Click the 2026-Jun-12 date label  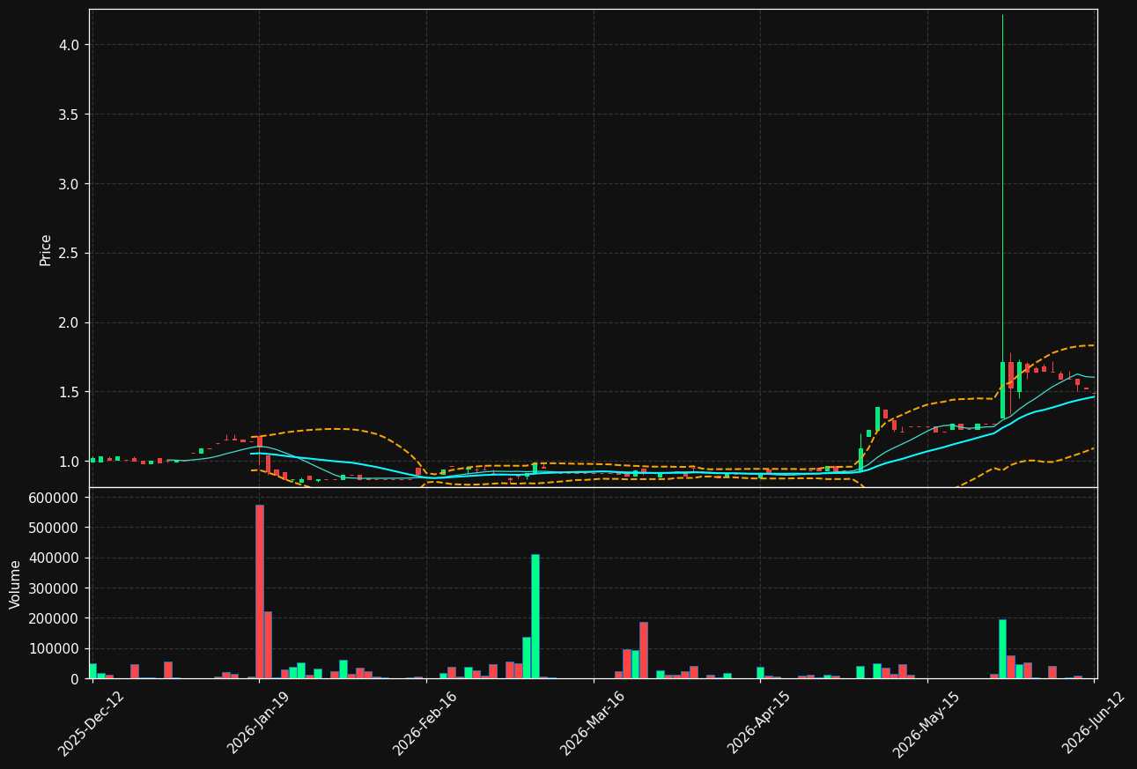coord(1093,722)
